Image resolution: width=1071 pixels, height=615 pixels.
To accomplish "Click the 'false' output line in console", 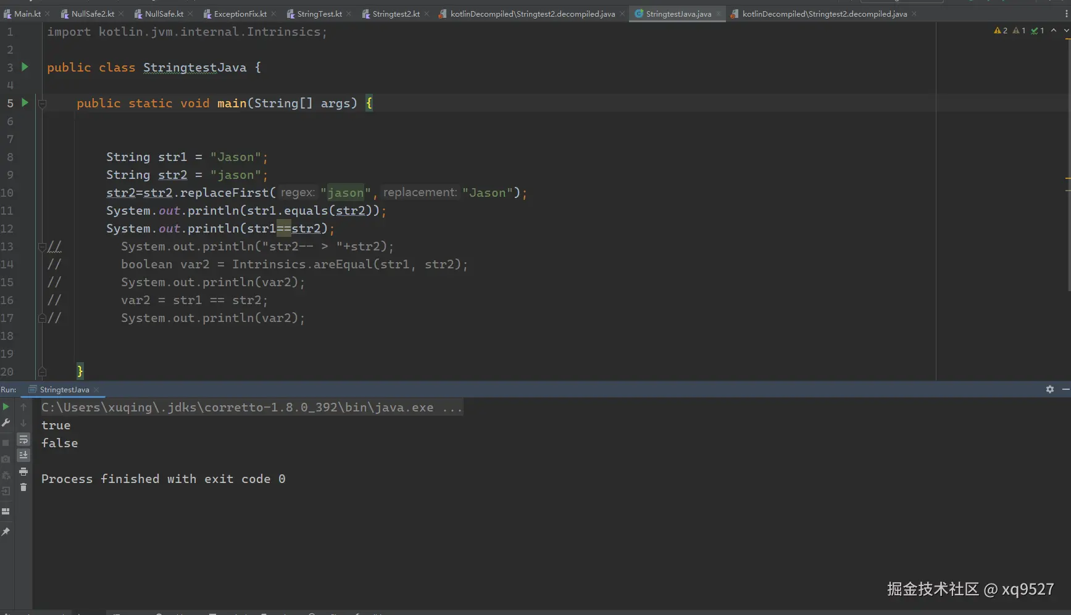I will click(59, 444).
